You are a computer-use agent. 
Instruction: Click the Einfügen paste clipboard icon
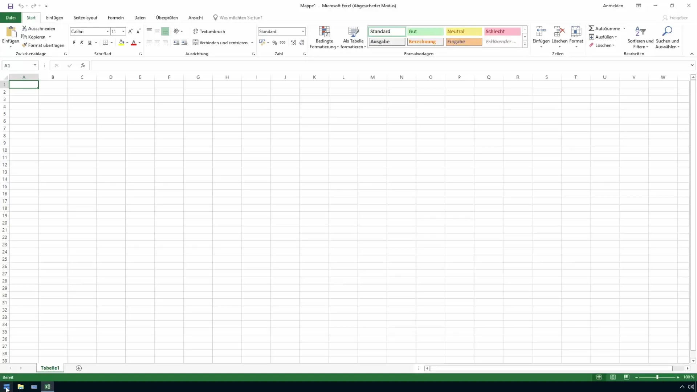coord(11,32)
